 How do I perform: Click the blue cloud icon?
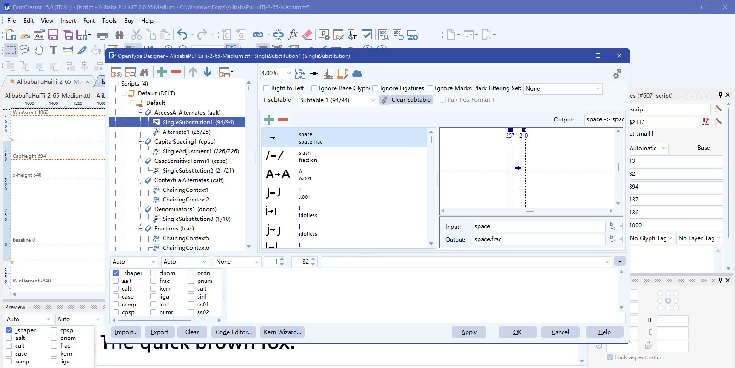coord(357,74)
